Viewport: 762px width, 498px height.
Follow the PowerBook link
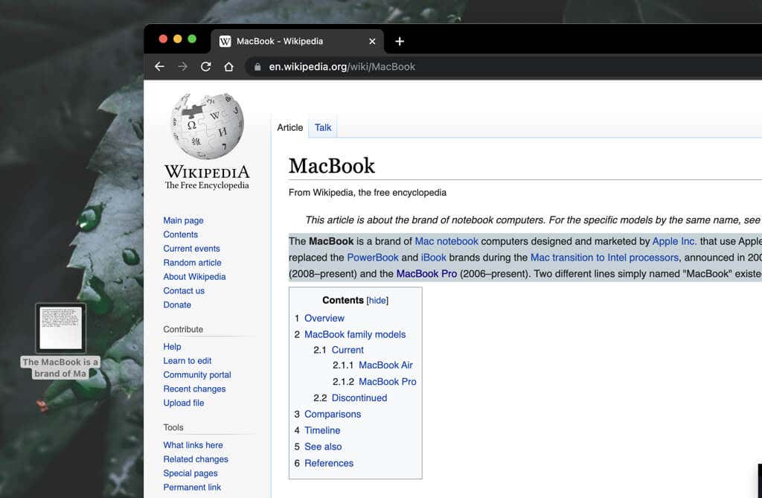(373, 258)
